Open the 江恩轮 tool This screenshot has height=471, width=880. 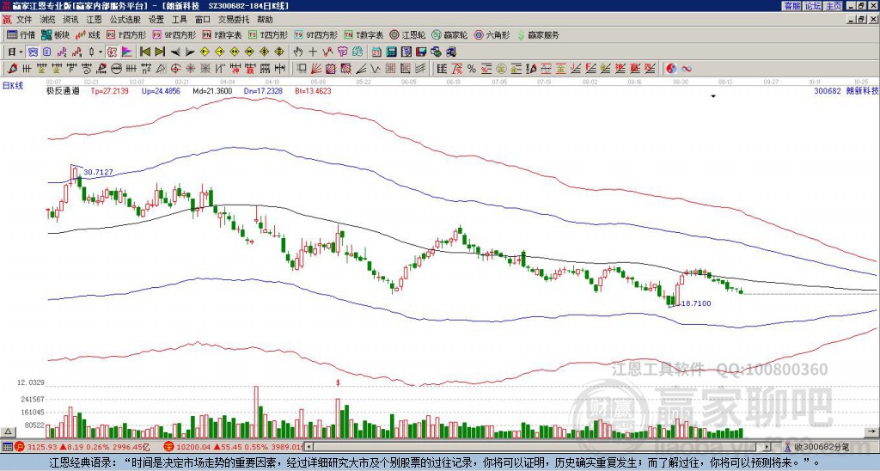click(x=408, y=34)
